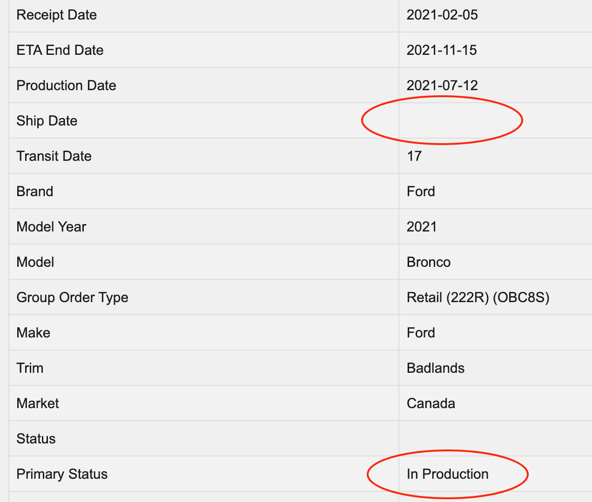Select the 'Make' row label
This screenshot has height=502, width=592.
(x=34, y=333)
